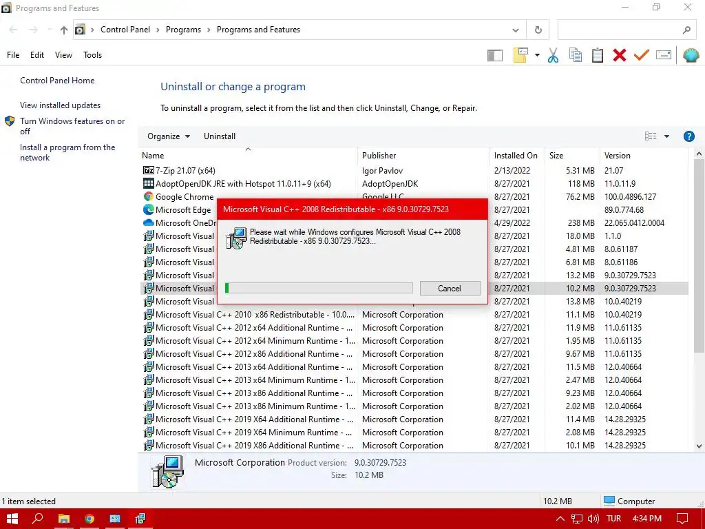The image size is (705, 529).
Task: Sort by Installed On column header
Action: pos(516,156)
